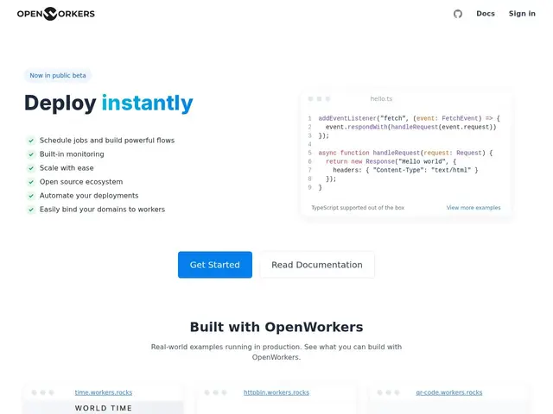Click the 'Deploy instantly' headline
Viewport: 553px width, 414px height.
[x=109, y=103]
